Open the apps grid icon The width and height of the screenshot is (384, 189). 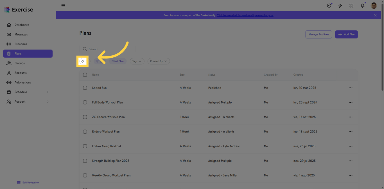351,6
